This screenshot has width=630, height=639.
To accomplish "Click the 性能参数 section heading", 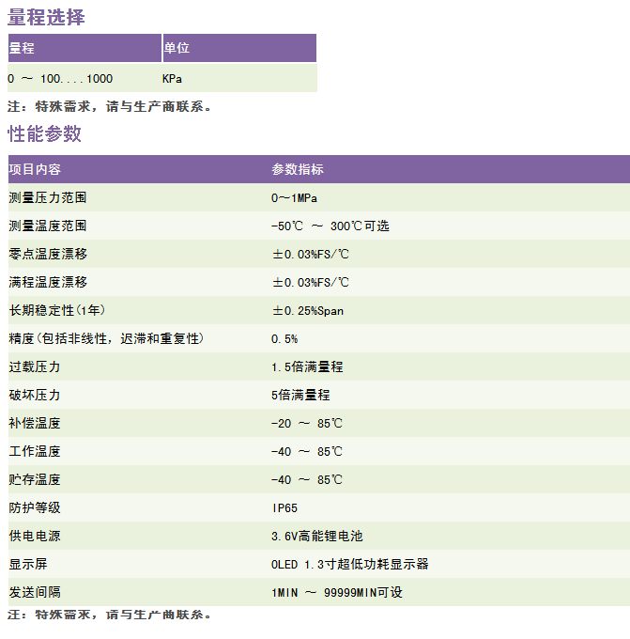I will point(45,133).
